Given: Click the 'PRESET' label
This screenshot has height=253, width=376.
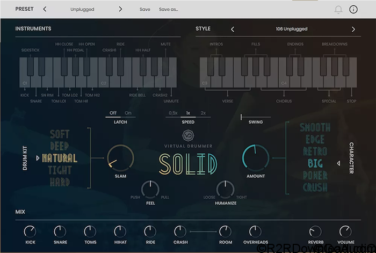Looking at the screenshot, I should (x=25, y=9).
